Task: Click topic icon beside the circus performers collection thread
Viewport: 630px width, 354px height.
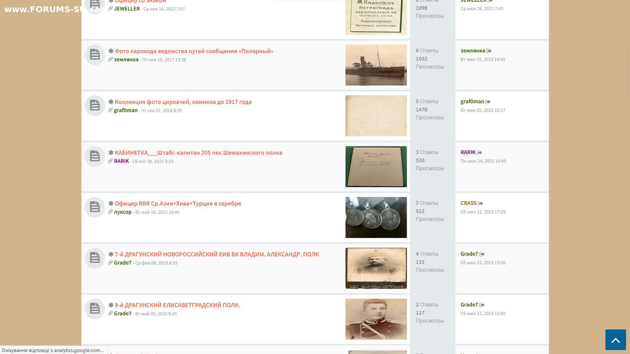Action: click(95, 105)
